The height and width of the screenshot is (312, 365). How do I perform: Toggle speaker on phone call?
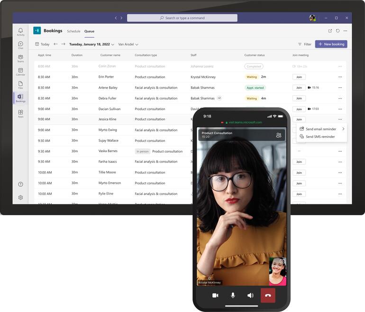point(250,295)
